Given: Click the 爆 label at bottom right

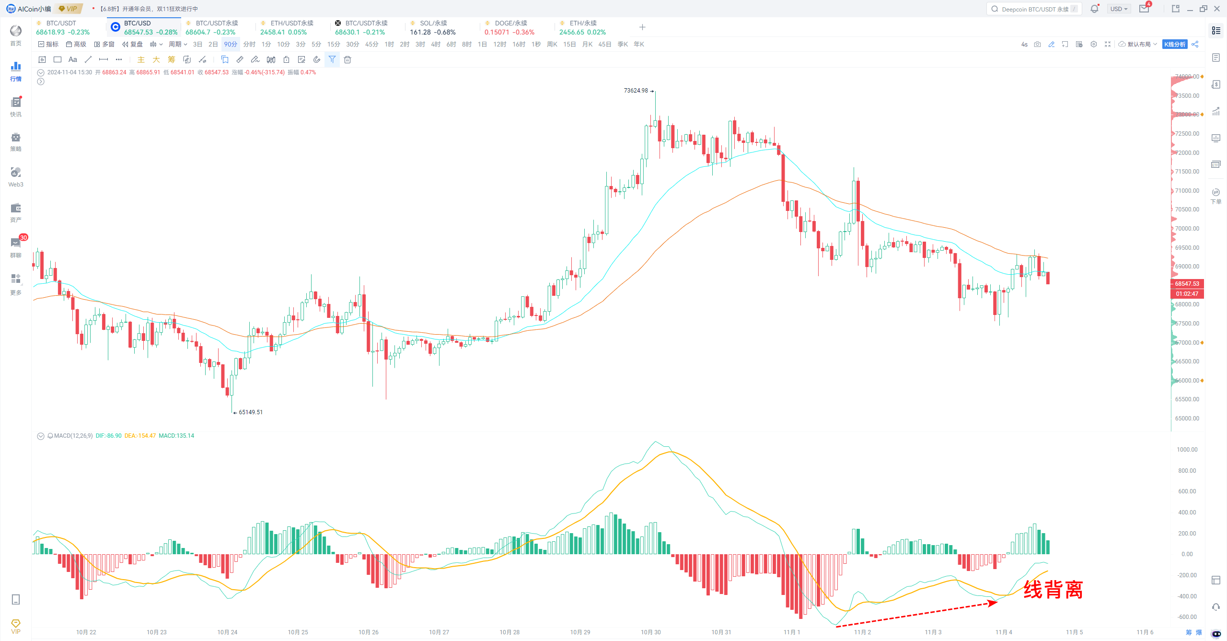Looking at the screenshot, I should [x=1199, y=632].
